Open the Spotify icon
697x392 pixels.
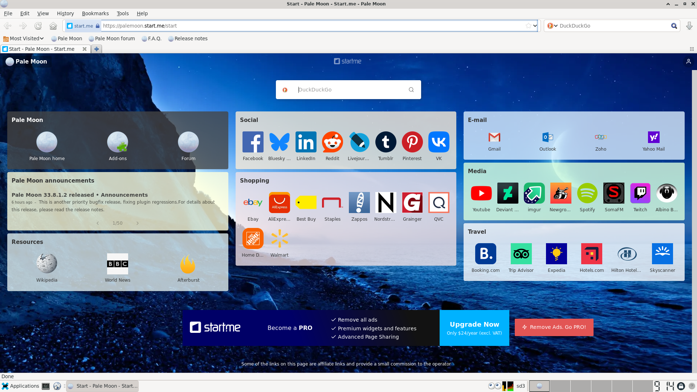tap(587, 193)
